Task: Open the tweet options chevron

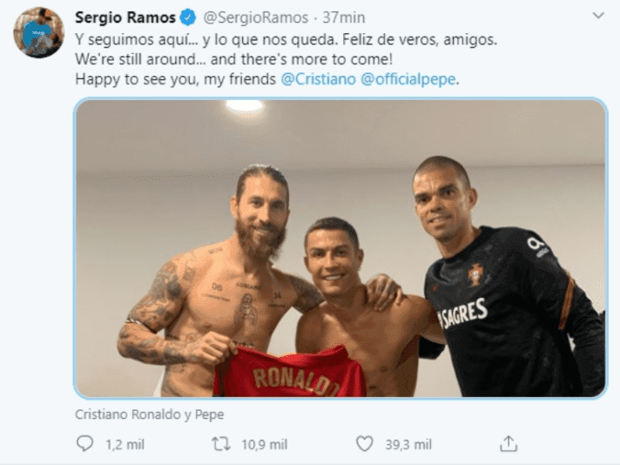Action: 598,16
